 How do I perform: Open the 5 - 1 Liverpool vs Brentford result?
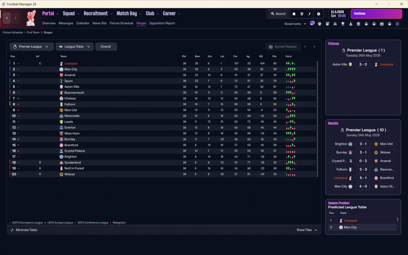[x=363, y=178]
